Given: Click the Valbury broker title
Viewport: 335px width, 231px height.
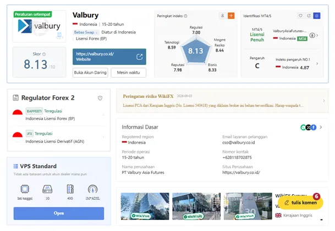Looking at the screenshot, I should 85,15.
